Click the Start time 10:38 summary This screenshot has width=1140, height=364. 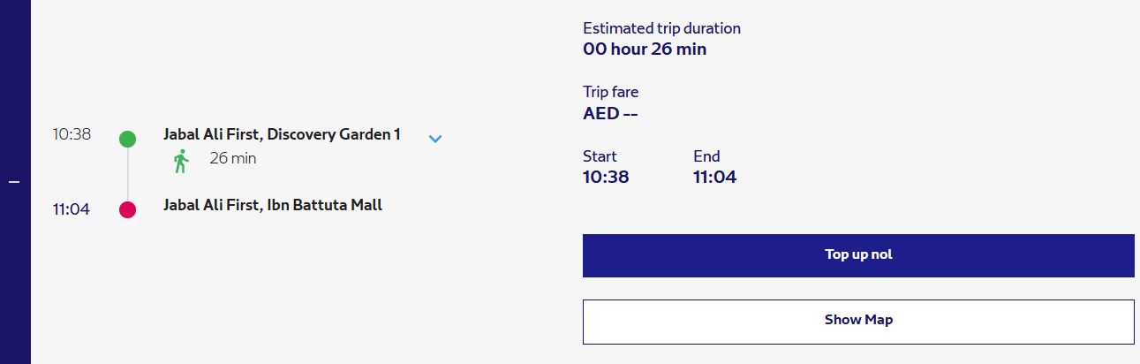click(606, 177)
